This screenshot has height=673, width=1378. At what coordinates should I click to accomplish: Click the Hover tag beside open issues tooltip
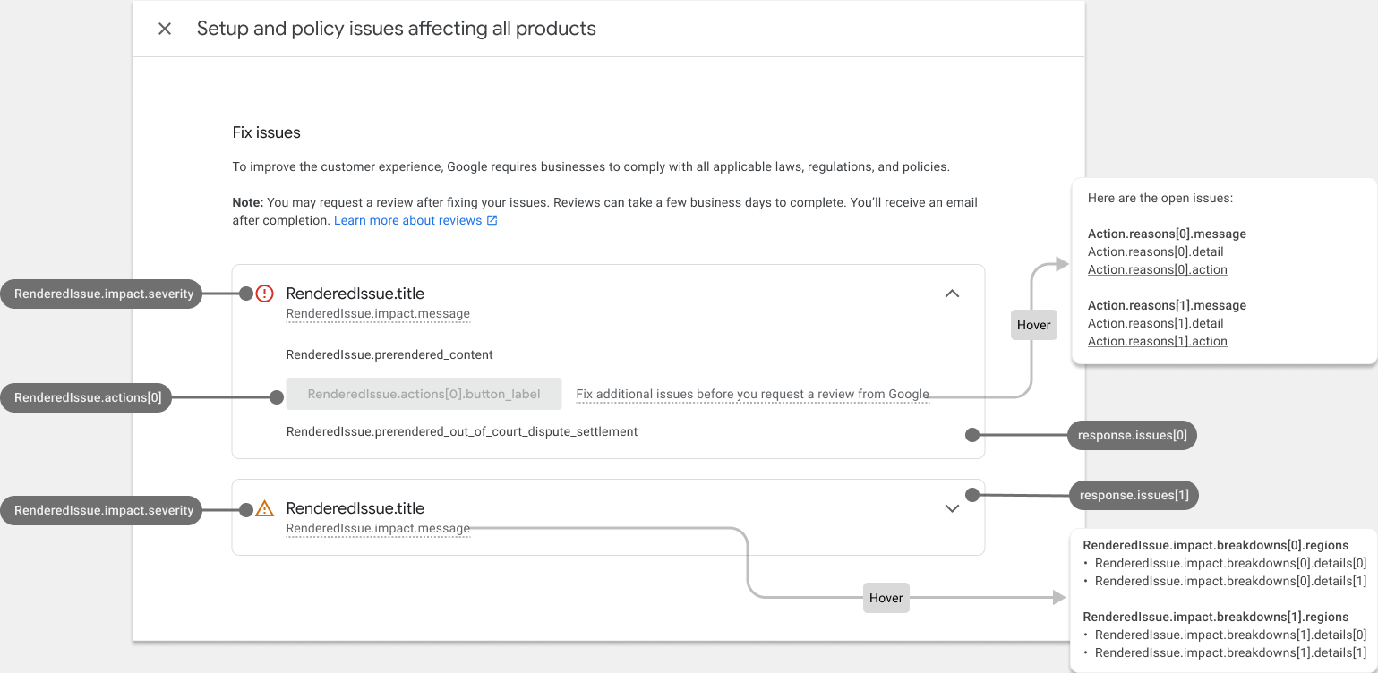[1033, 325]
